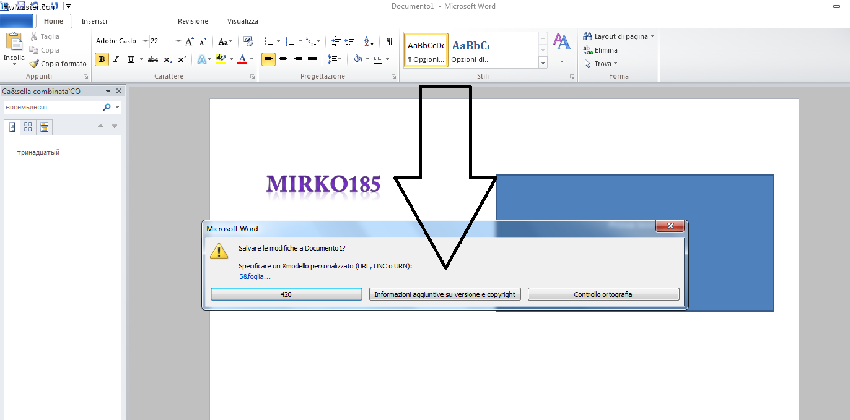Show paragraph marks with pilcrow icon
The height and width of the screenshot is (420, 850).
[x=389, y=41]
